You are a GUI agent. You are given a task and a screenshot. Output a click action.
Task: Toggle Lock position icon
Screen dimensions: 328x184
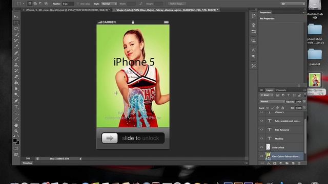pyautogui.click(x=278, y=108)
